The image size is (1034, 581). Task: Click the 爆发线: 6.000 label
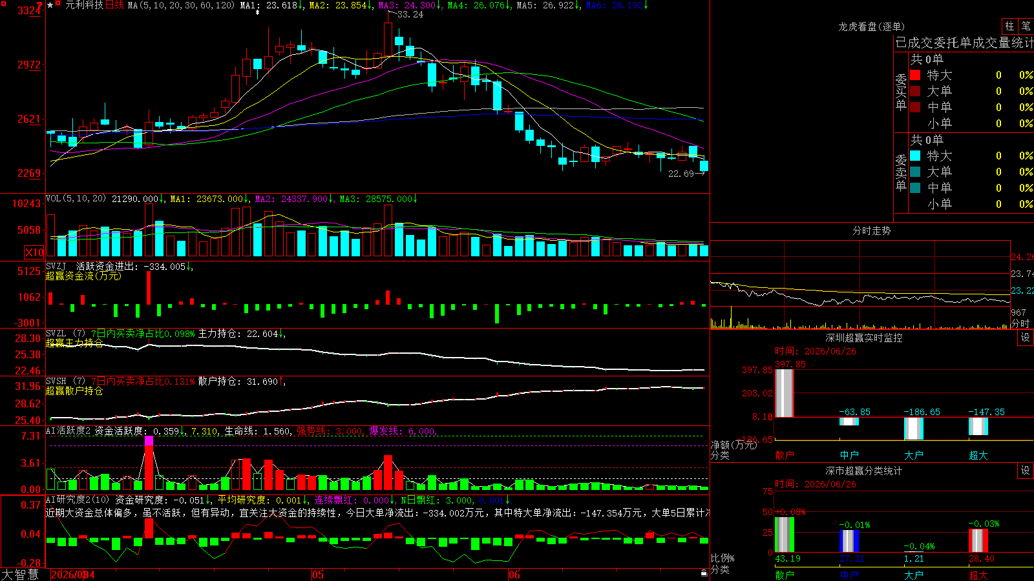[x=403, y=431]
